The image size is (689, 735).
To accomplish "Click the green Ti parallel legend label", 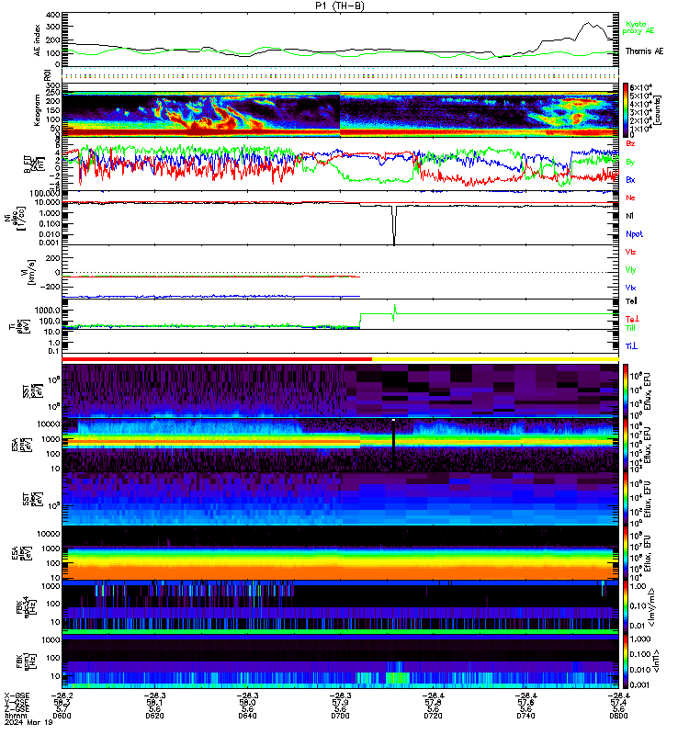I will (630, 328).
